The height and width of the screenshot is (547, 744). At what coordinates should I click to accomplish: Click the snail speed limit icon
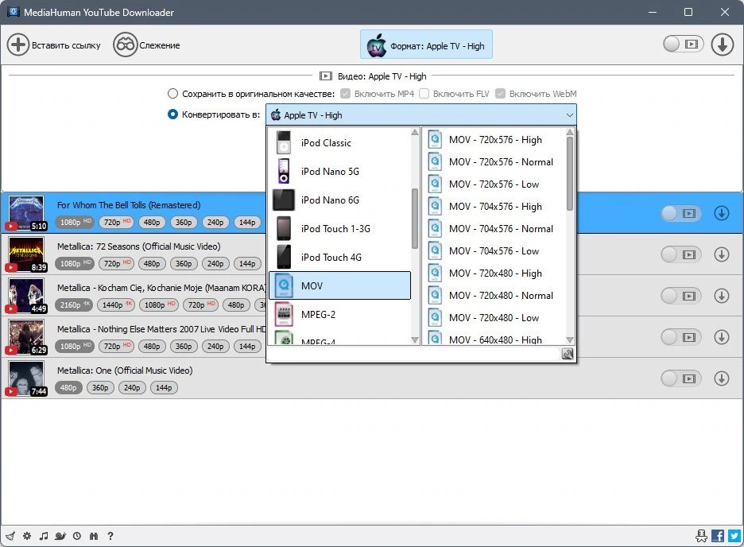pos(60,536)
